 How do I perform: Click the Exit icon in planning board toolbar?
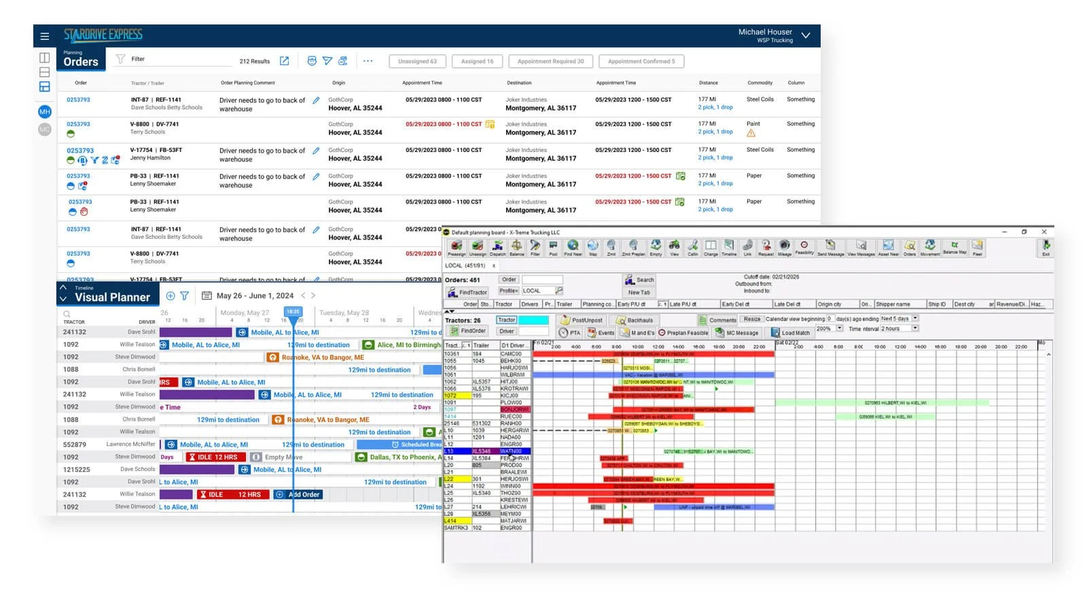pos(1046,248)
